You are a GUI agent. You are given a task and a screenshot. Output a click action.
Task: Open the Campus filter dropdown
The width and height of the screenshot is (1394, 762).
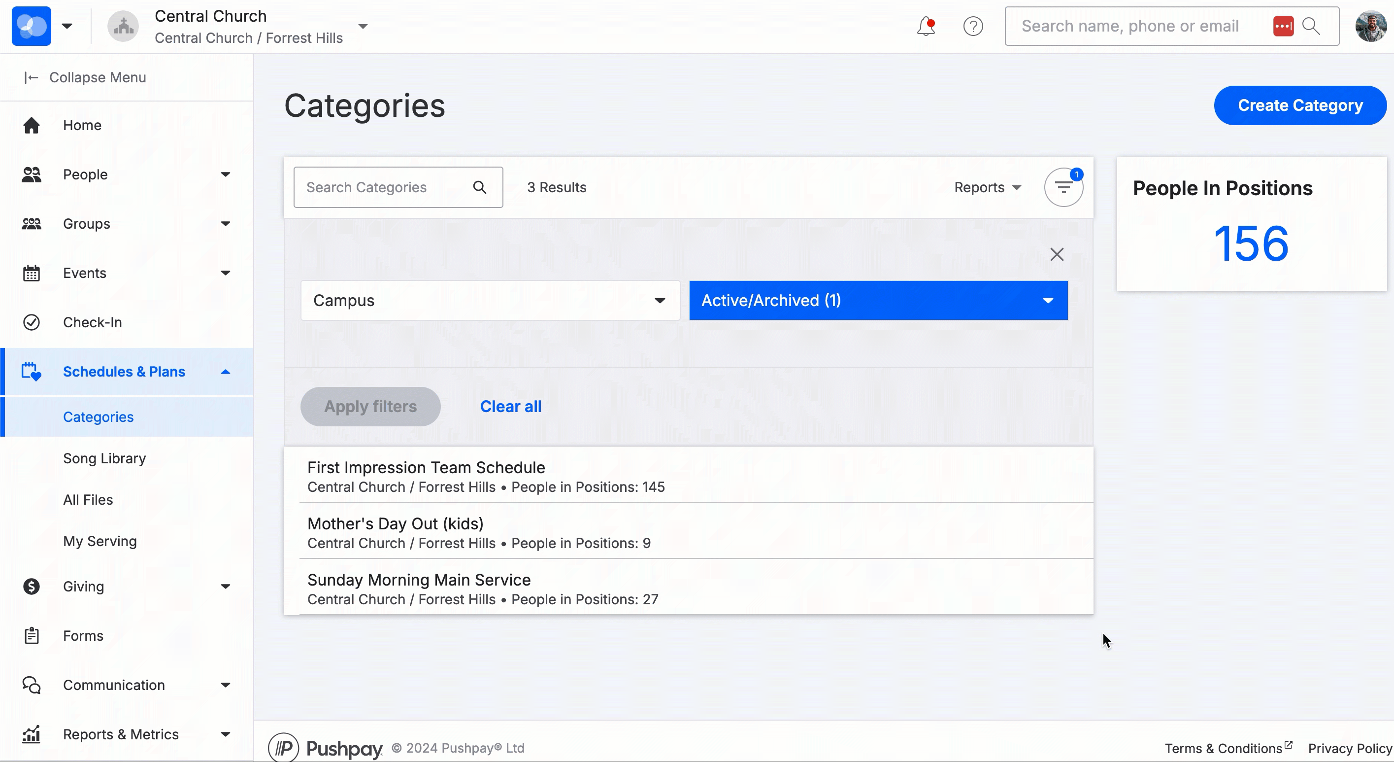[490, 301]
